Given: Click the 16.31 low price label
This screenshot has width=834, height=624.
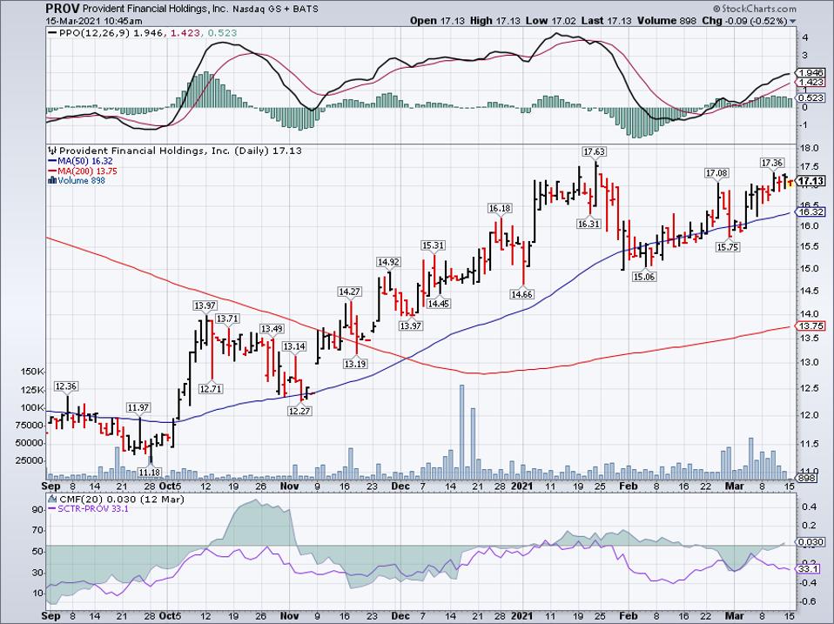Looking at the screenshot, I should coord(589,225).
